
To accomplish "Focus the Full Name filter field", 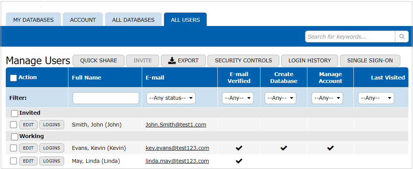I will (x=106, y=98).
